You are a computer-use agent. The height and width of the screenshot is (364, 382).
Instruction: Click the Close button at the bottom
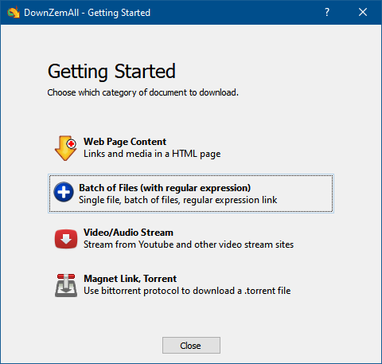click(191, 346)
